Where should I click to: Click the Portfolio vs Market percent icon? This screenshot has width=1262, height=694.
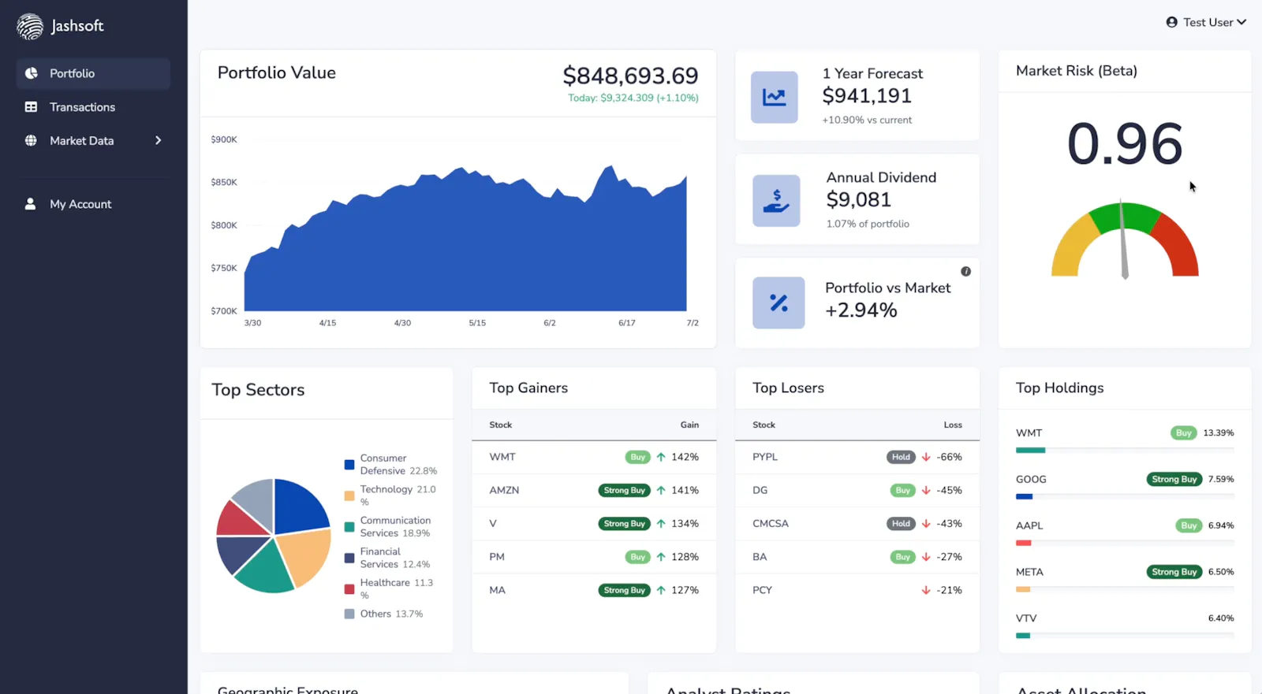coord(778,302)
